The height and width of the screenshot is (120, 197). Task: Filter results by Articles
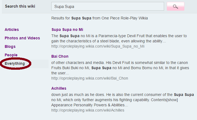12,30
